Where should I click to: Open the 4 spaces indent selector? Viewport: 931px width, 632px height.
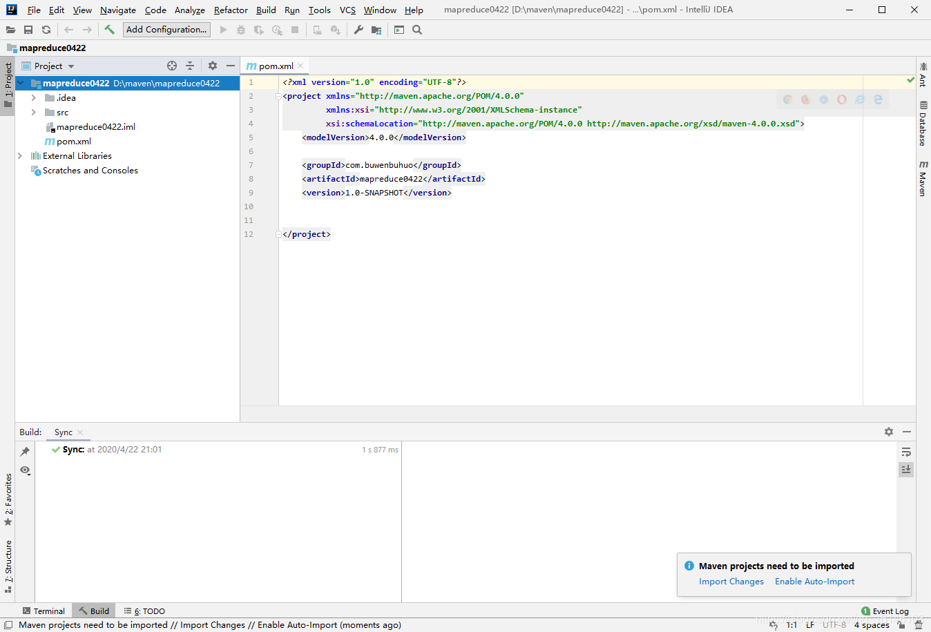872,625
